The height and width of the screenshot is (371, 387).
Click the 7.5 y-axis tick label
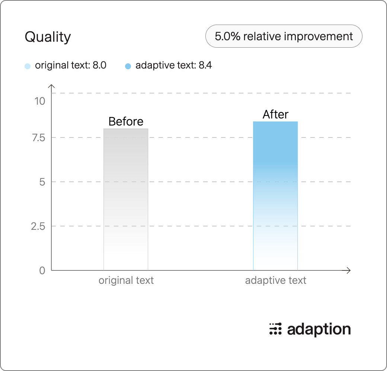pyautogui.click(x=39, y=138)
